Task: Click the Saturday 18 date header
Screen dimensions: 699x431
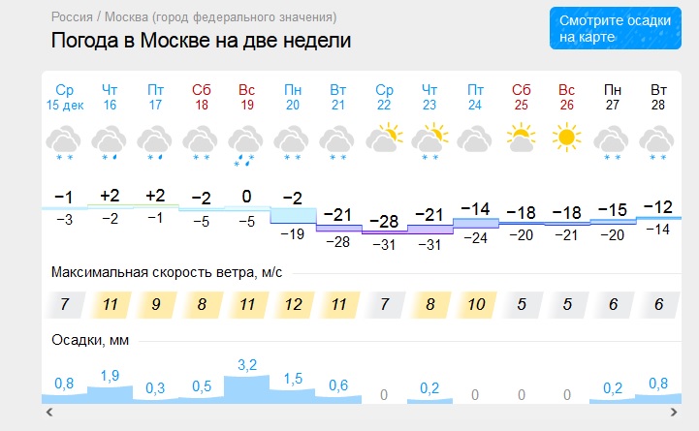Action: [x=202, y=97]
